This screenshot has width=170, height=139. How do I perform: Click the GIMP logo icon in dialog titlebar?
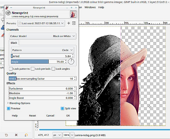click(7, 8)
